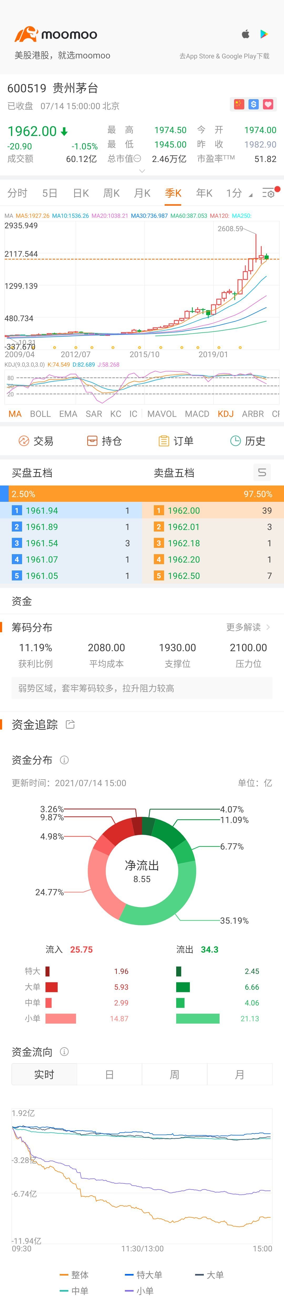The height and width of the screenshot is (1315, 284).
Task: Enable the BOLL indicator
Action: [40, 414]
